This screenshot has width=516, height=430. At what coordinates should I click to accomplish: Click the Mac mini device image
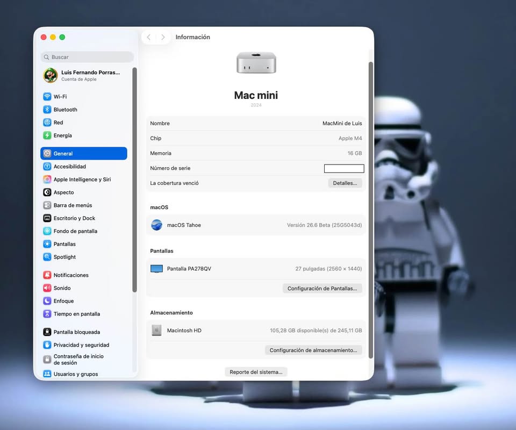[256, 62]
